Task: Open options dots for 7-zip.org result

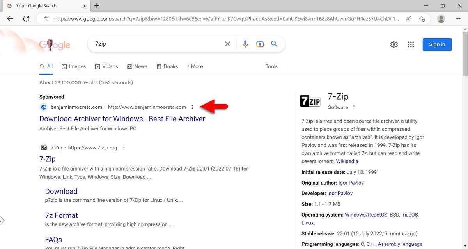Action: (x=124, y=148)
